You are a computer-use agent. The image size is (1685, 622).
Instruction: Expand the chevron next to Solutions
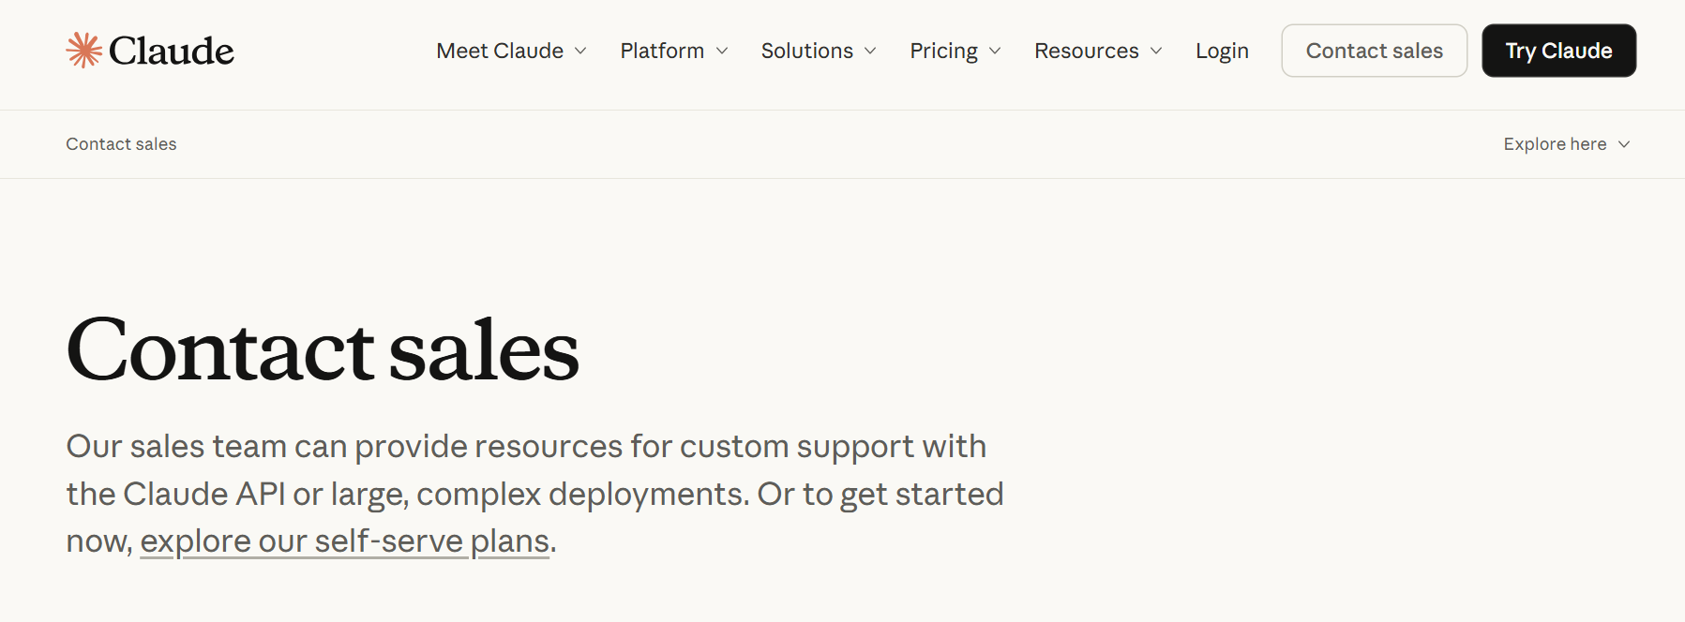pyautogui.click(x=870, y=51)
